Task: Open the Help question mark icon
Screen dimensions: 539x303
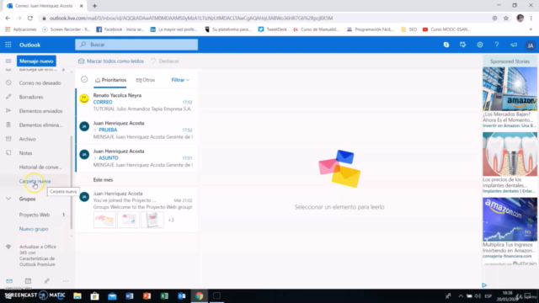Action: (x=497, y=45)
